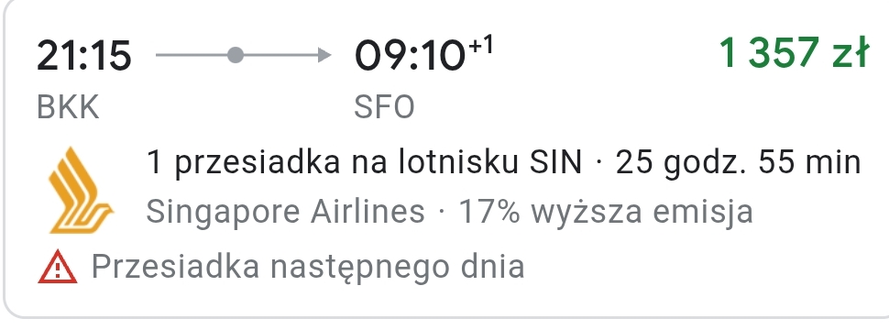Select the 1 357 zł price
This screenshot has height=330, width=889.
(x=794, y=53)
